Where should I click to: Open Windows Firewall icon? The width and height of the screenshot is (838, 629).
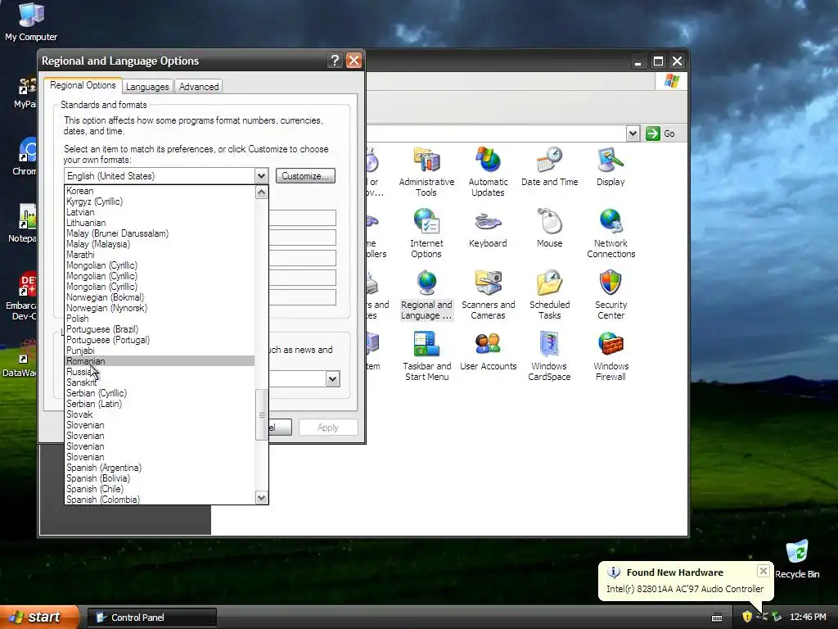610,355
